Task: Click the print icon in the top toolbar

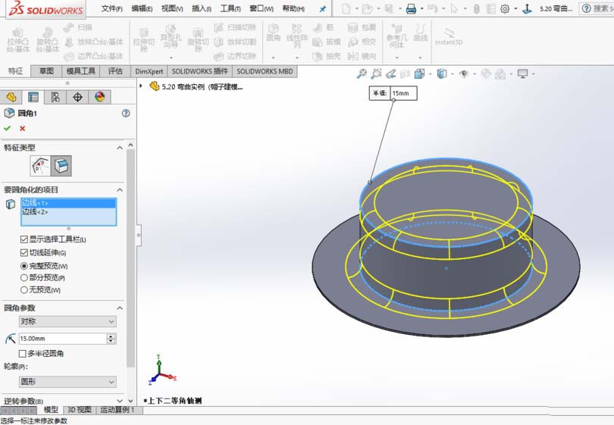Action: tap(410, 9)
